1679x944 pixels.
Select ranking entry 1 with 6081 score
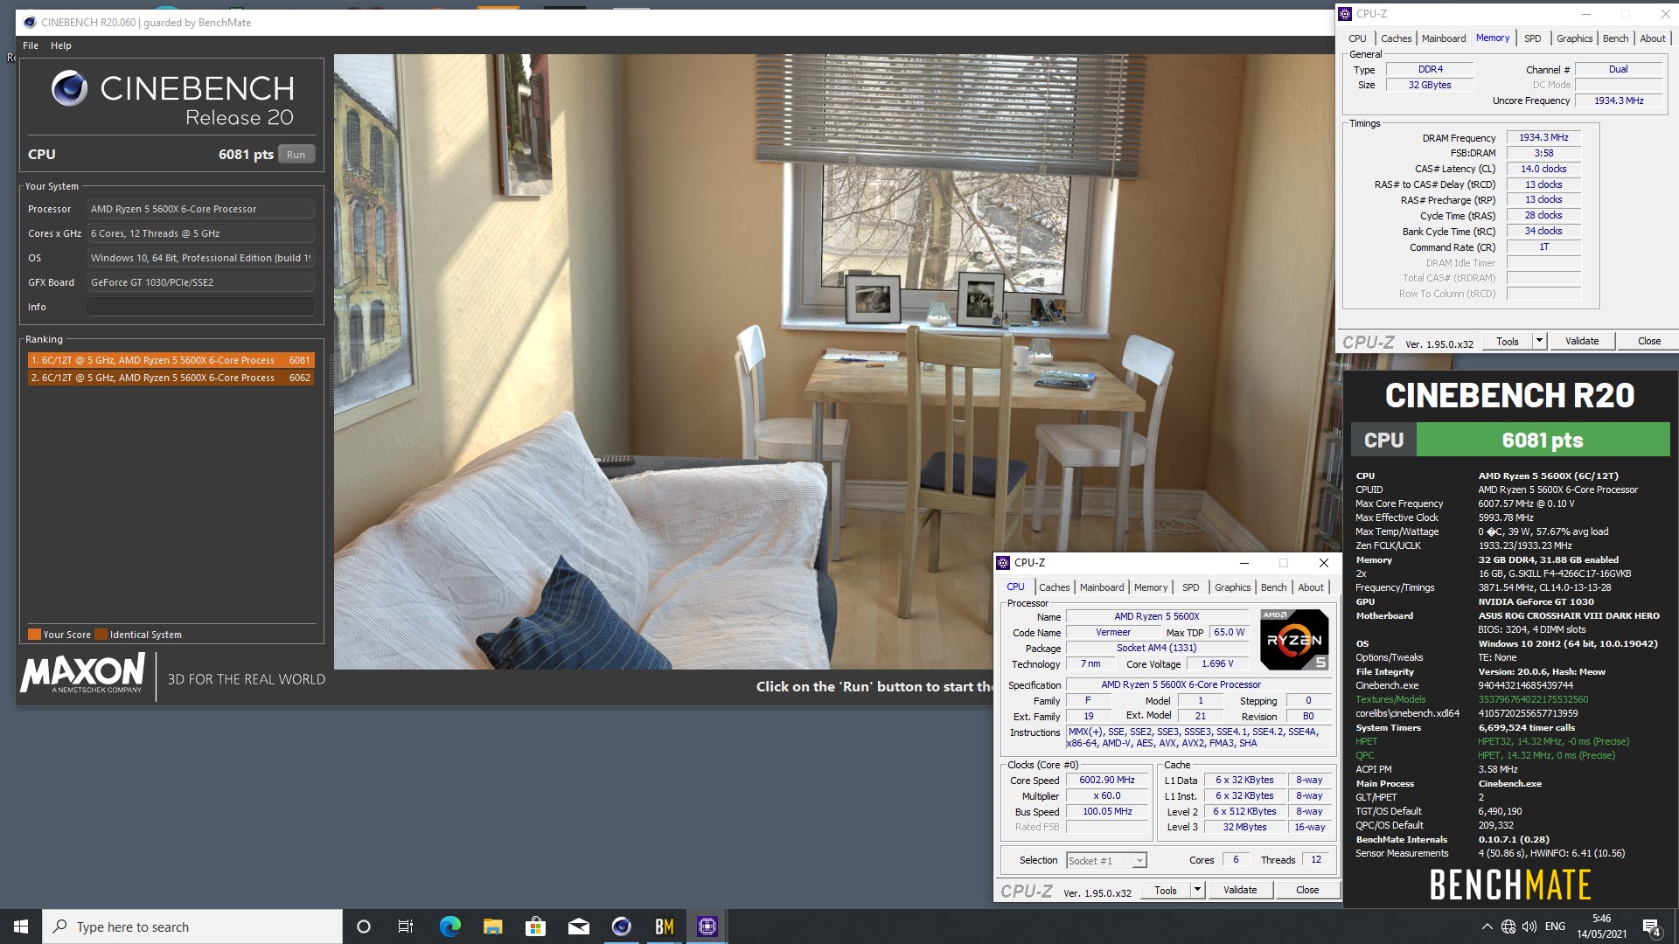pos(171,360)
